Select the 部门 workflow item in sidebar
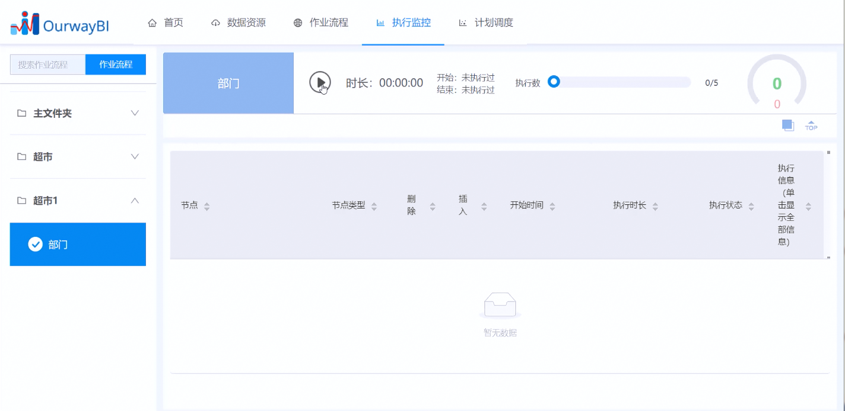The height and width of the screenshot is (411, 845). click(78, 244)
